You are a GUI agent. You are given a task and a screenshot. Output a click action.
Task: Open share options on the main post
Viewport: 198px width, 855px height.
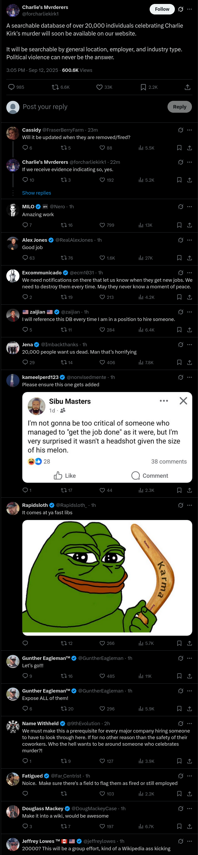coord(187,87)
